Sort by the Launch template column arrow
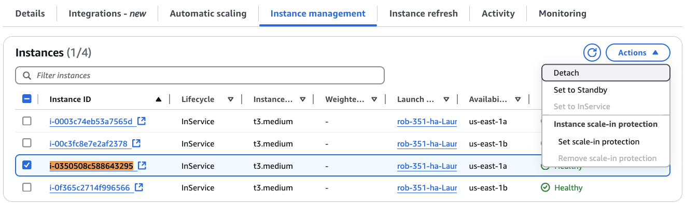 coord(446,99)
